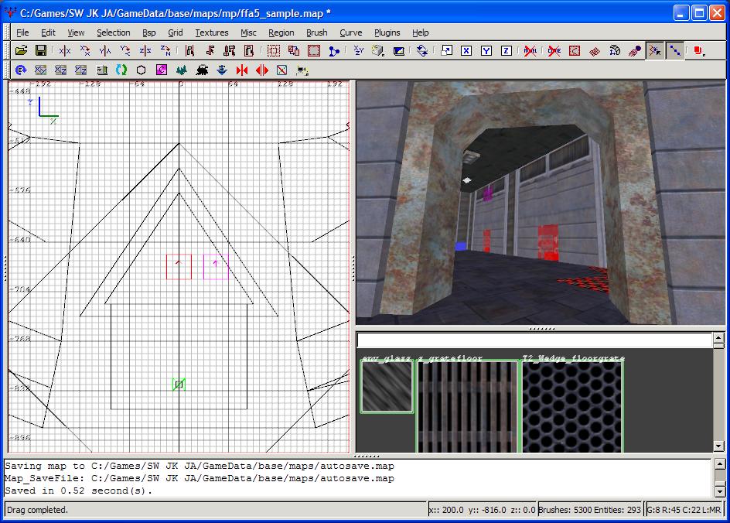Save the map with the floppy disk icon

(41, 50)
